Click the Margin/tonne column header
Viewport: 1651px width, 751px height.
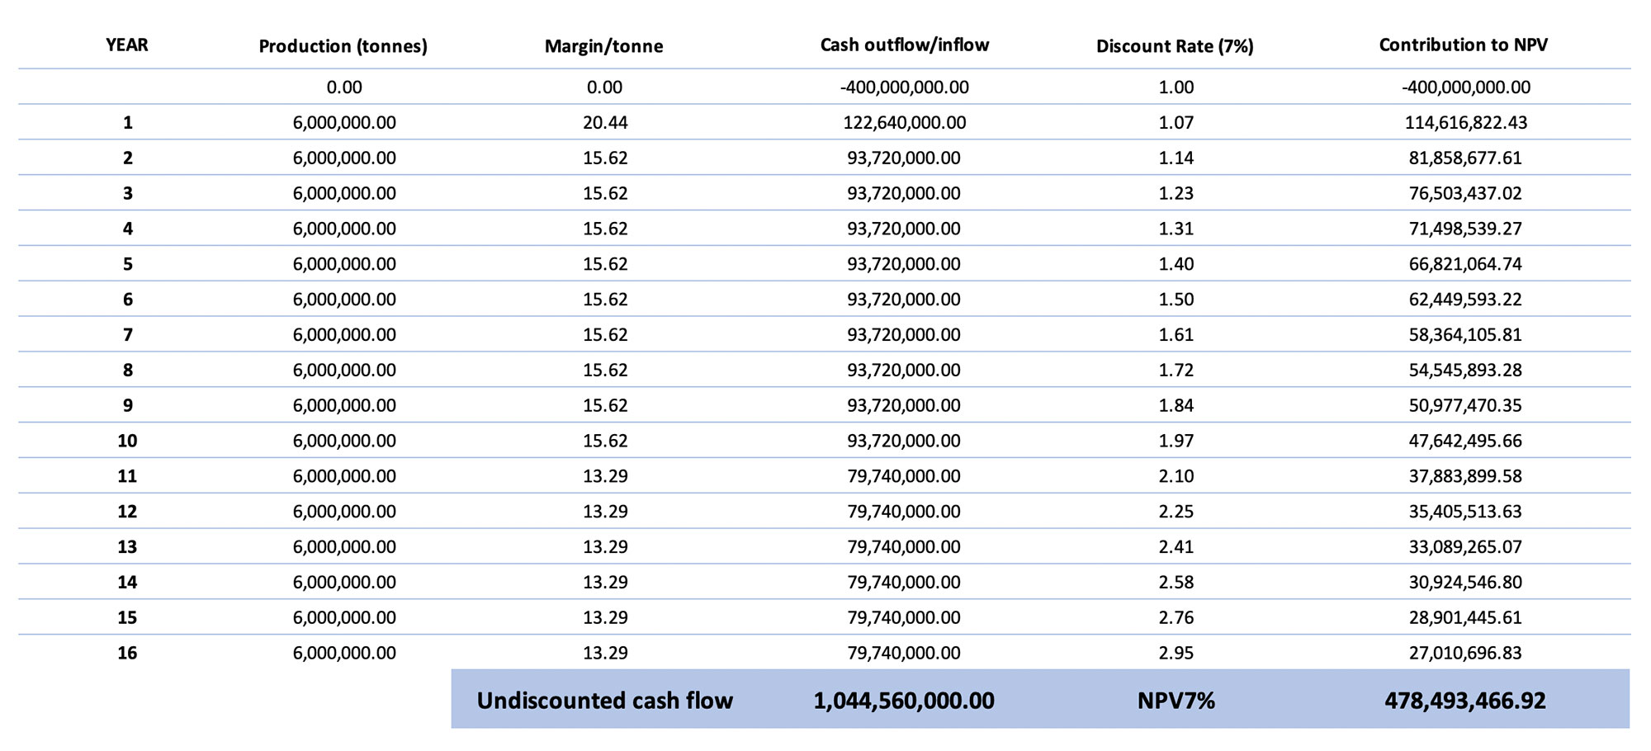coord(604,46)
